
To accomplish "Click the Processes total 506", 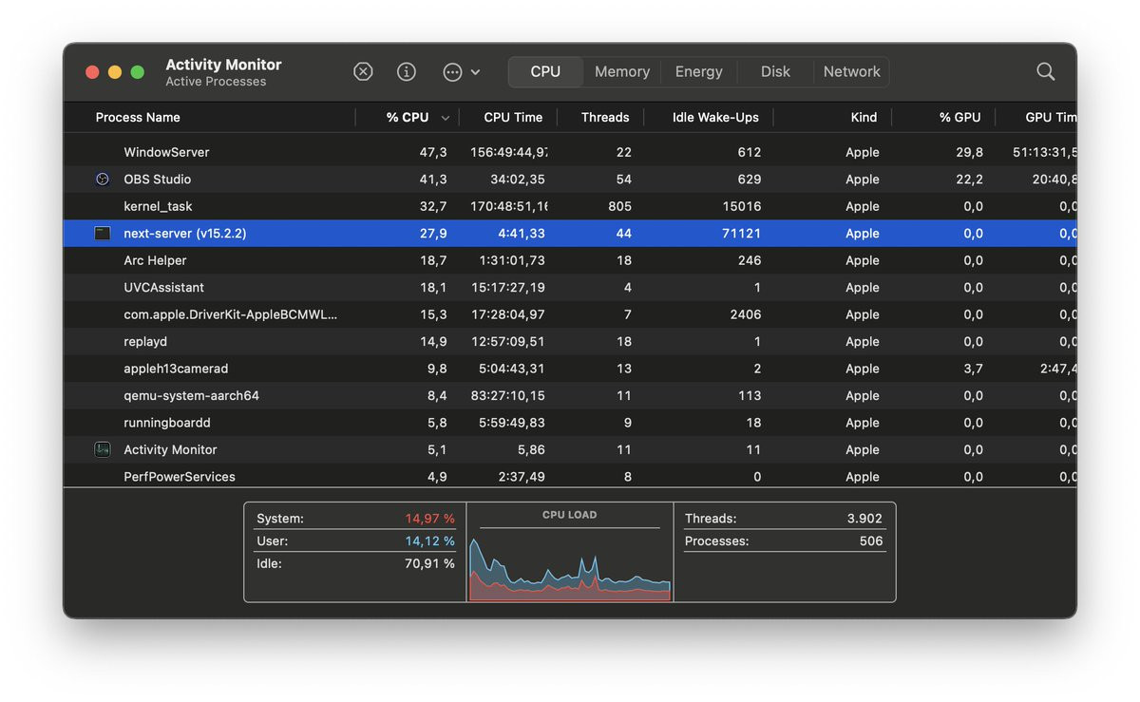I will [x=871, y=541].
